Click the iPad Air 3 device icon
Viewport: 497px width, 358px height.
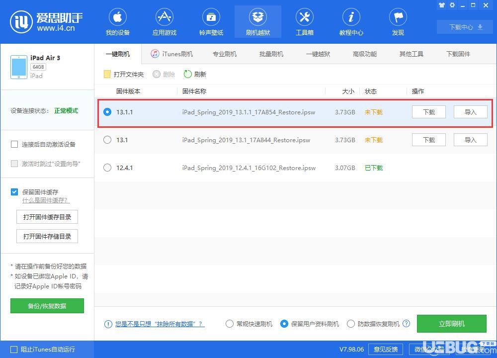point(19,67)
